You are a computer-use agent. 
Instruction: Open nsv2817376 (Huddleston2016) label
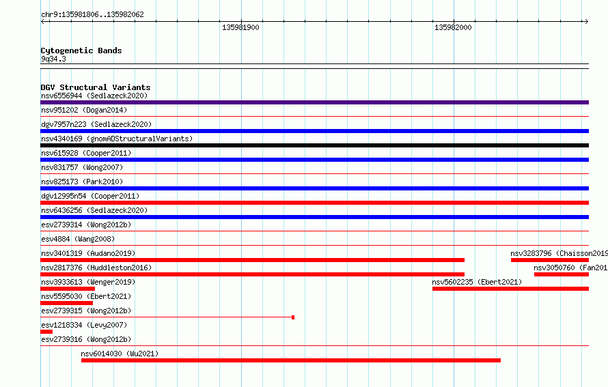coord(96,268)
